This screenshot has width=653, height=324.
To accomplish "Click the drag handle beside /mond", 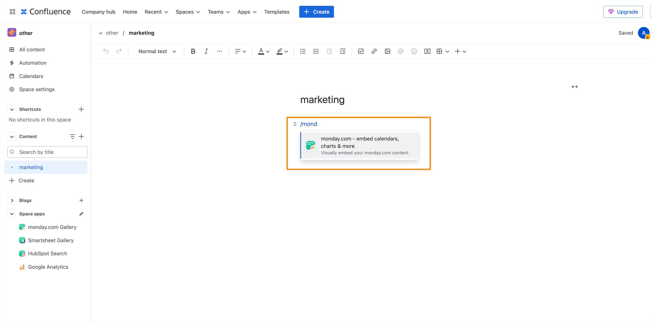I will pos(295,124).
